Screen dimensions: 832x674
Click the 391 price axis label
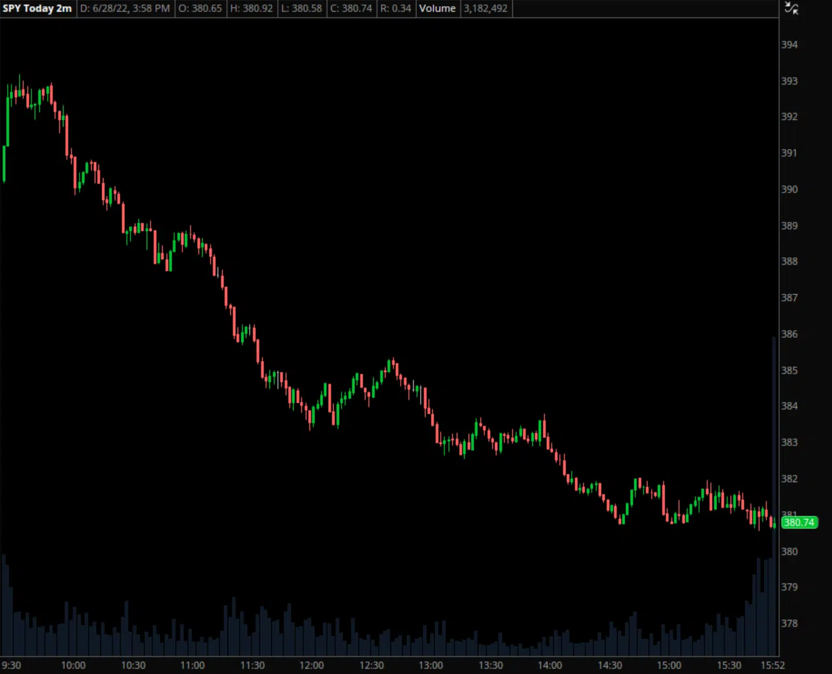coord(790,153)
